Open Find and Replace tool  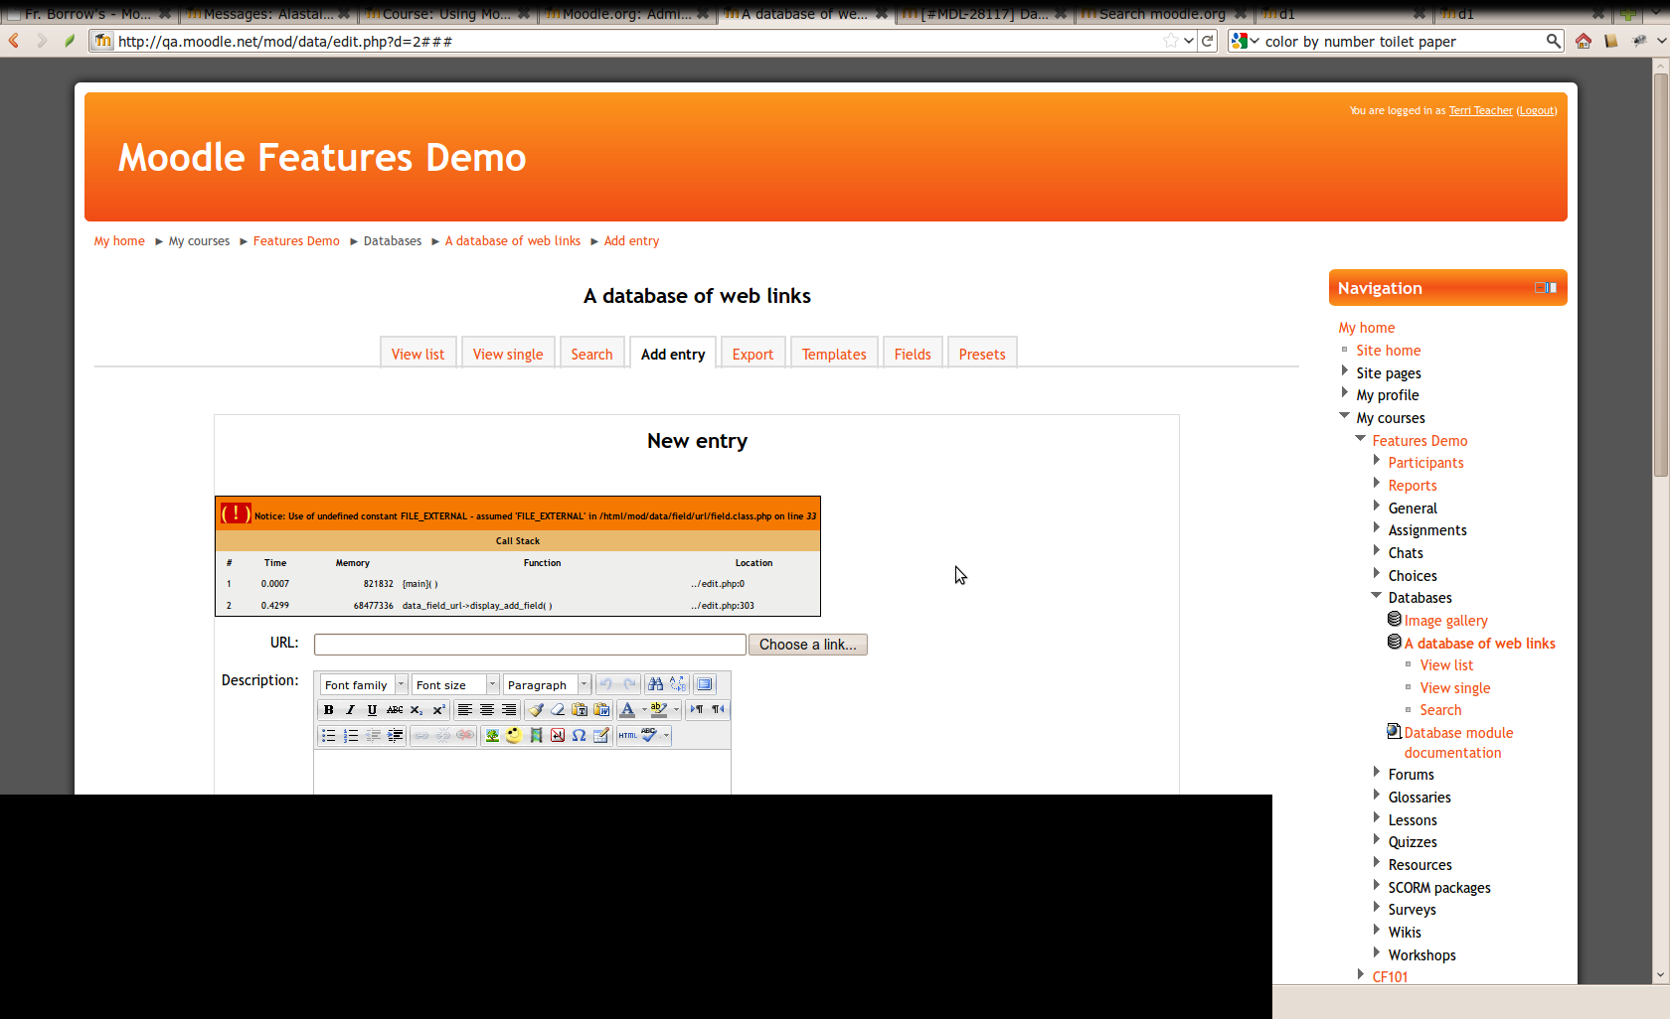coord(677,683)
